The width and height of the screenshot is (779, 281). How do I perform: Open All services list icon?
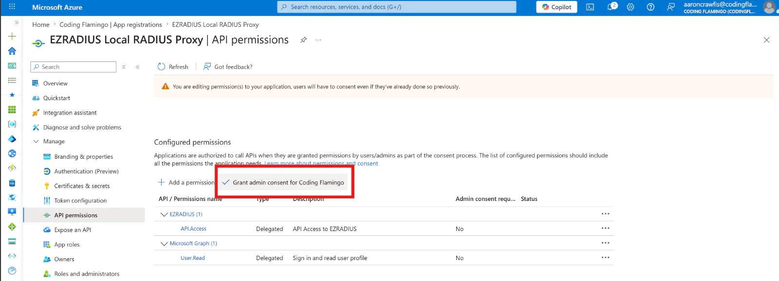(x=12, y=80)
